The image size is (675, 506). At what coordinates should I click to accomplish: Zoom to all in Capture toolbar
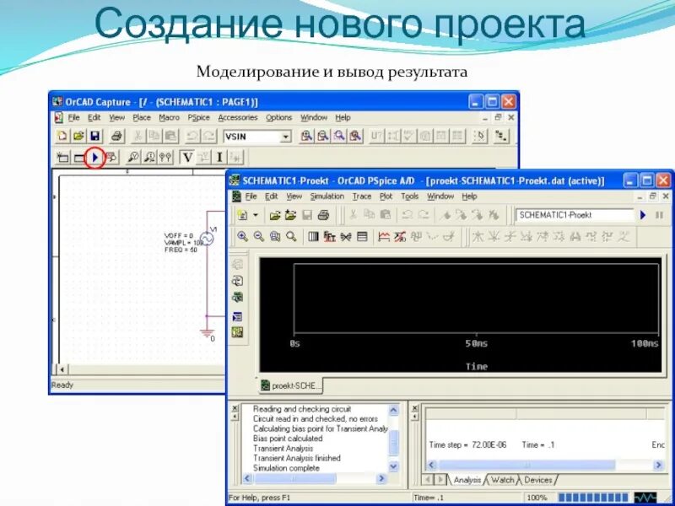pyautogui.click(x=355, y=137)
